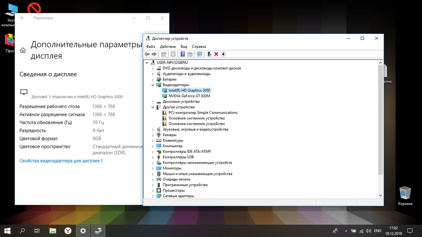The height and width of the screenshot is (237, 422).
Task: Open clock showing 17:02 10.12.2018
Action: pos(393,231)
